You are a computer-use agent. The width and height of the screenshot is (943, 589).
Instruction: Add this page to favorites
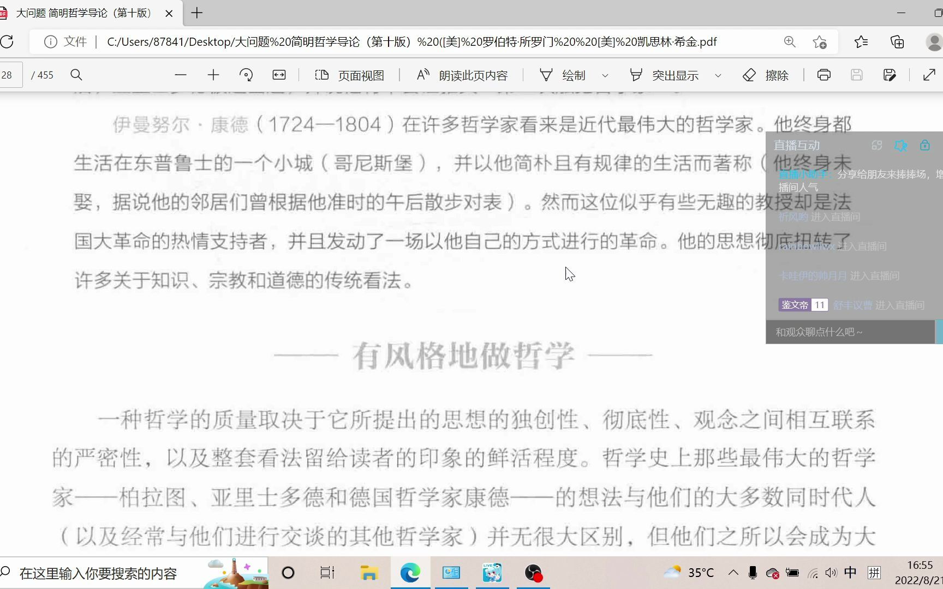[819, 42]
